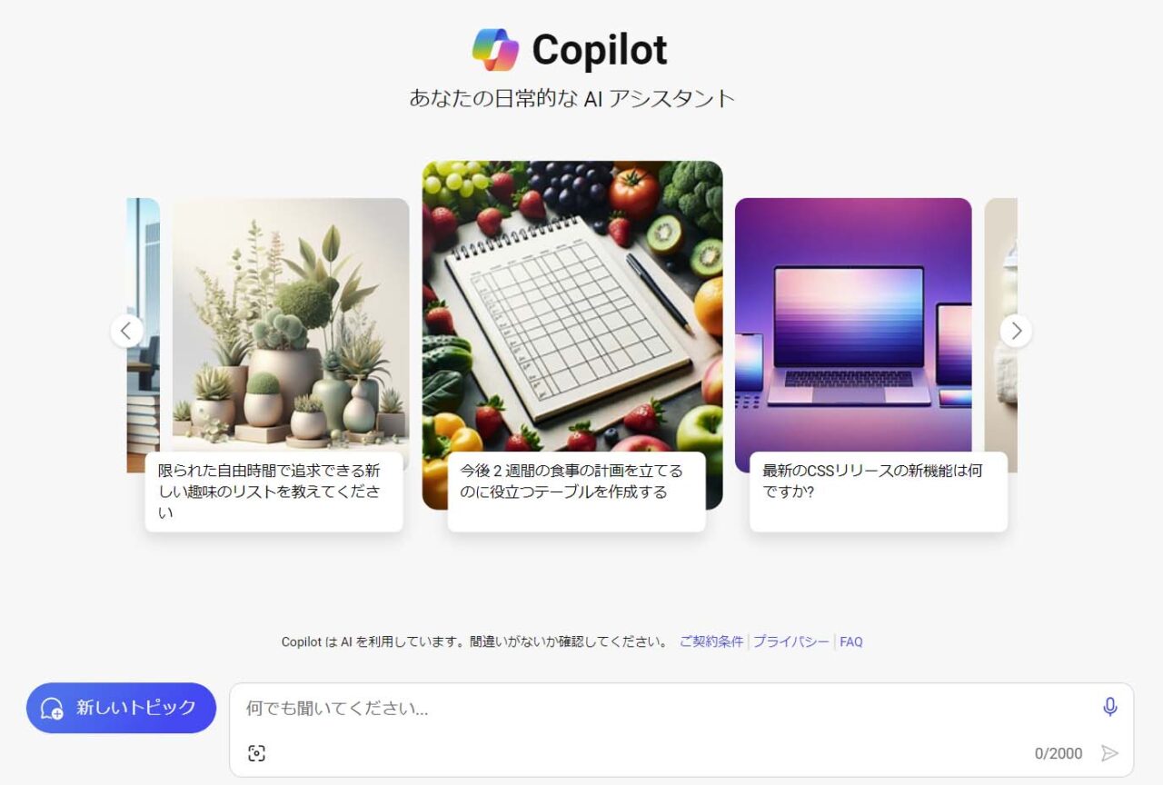
Task: Click the microphone icon in chat box
Action: point(1109,707)
